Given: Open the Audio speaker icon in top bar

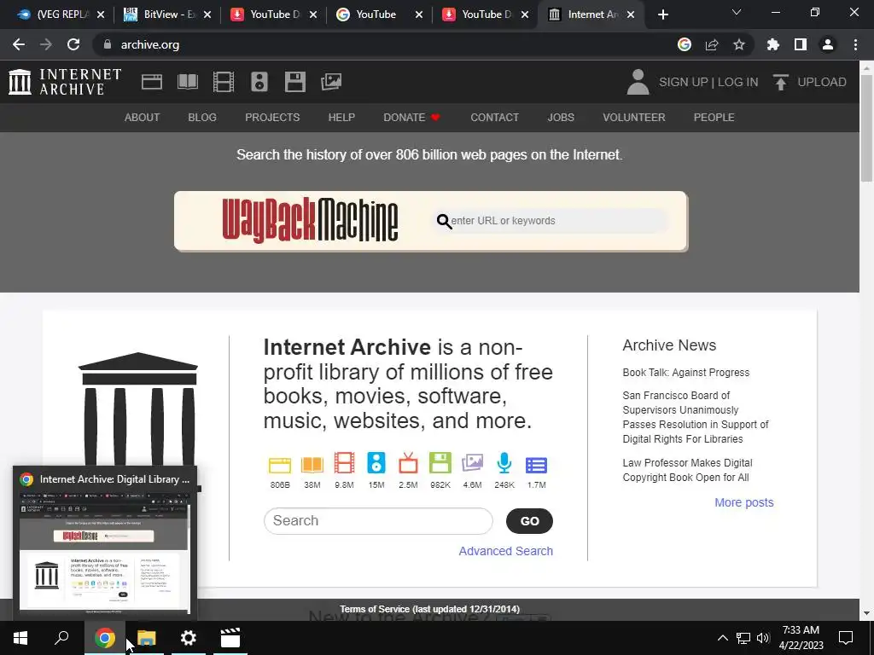Looking at the screenshot, I should pos(259,82).
